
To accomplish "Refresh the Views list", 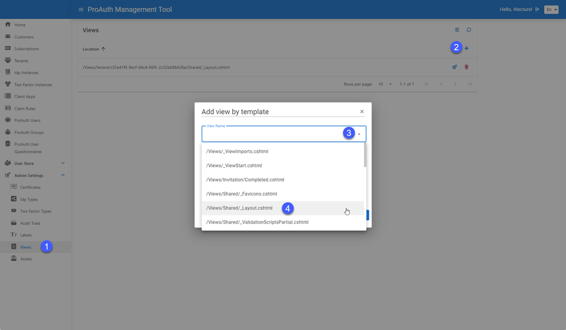I will point(469,30).
